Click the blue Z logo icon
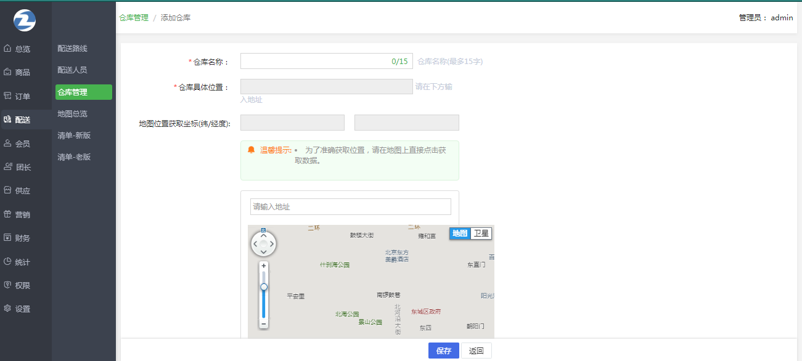 [x=25, y=20]
